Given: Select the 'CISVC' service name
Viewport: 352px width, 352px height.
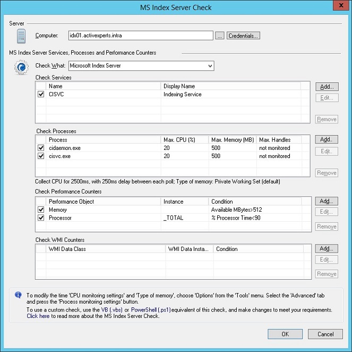Looking at the screenshot, I should pyautogui.click(x=56, y=94).
